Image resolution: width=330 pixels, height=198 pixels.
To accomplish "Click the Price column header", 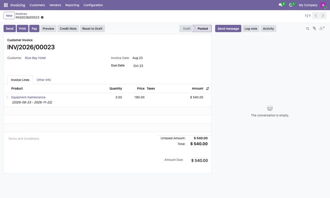I will 141,89.
